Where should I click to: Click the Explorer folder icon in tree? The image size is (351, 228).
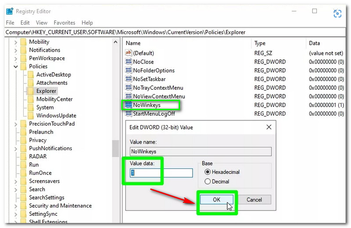coord(31,91)
